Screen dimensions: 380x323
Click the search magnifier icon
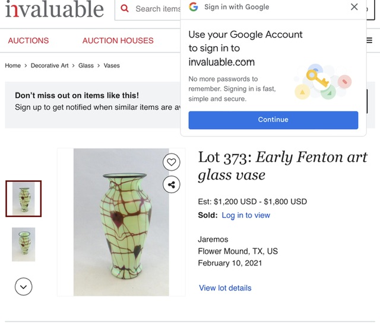pyautogui.click(x=125, y=9)
